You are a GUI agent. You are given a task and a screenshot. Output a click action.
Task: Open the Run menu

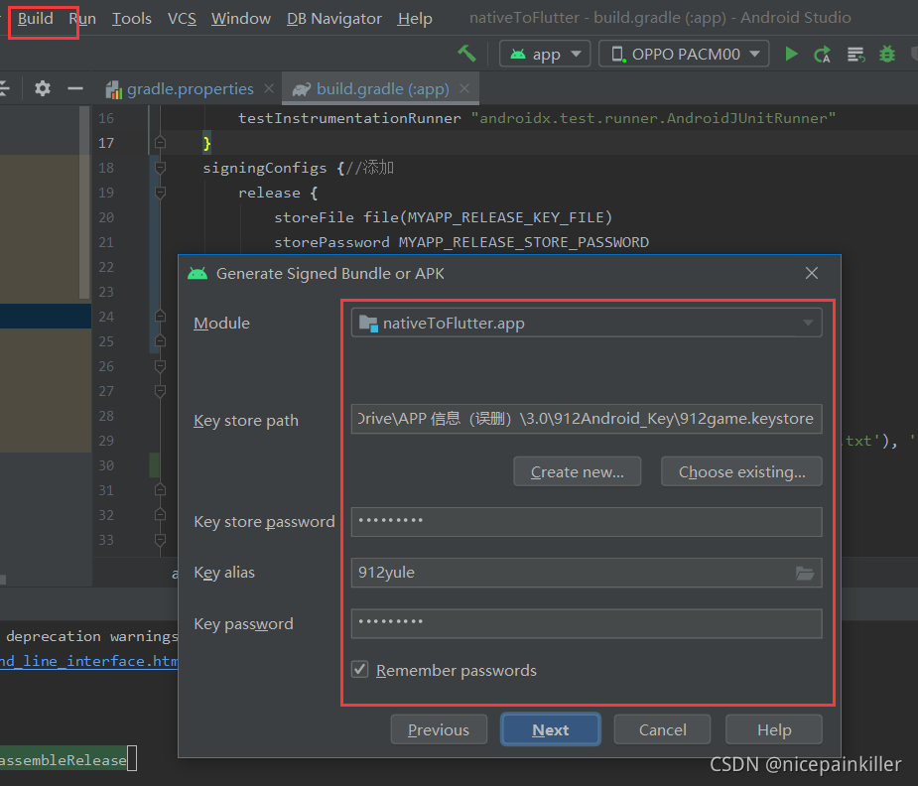[x=82, y=19]
